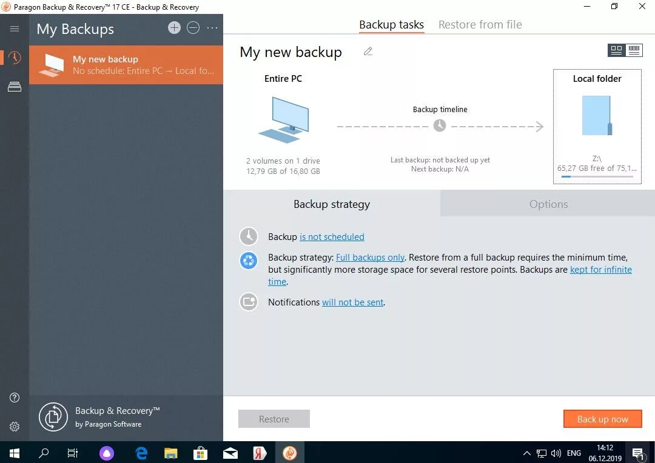The width and height of the screenshot is (655, 463).
Task: Open the taskbar clock and date
Action: coord(605,453)
